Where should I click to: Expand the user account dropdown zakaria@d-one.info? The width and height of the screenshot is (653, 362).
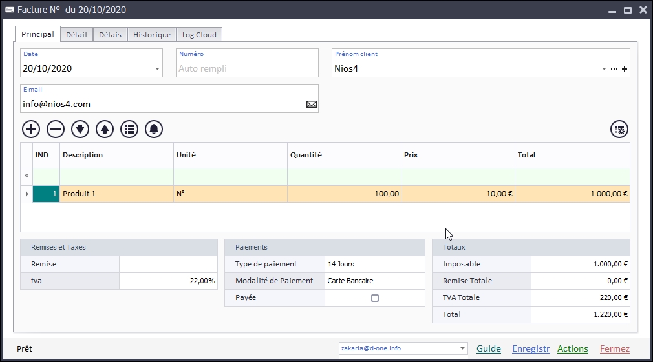463,348
